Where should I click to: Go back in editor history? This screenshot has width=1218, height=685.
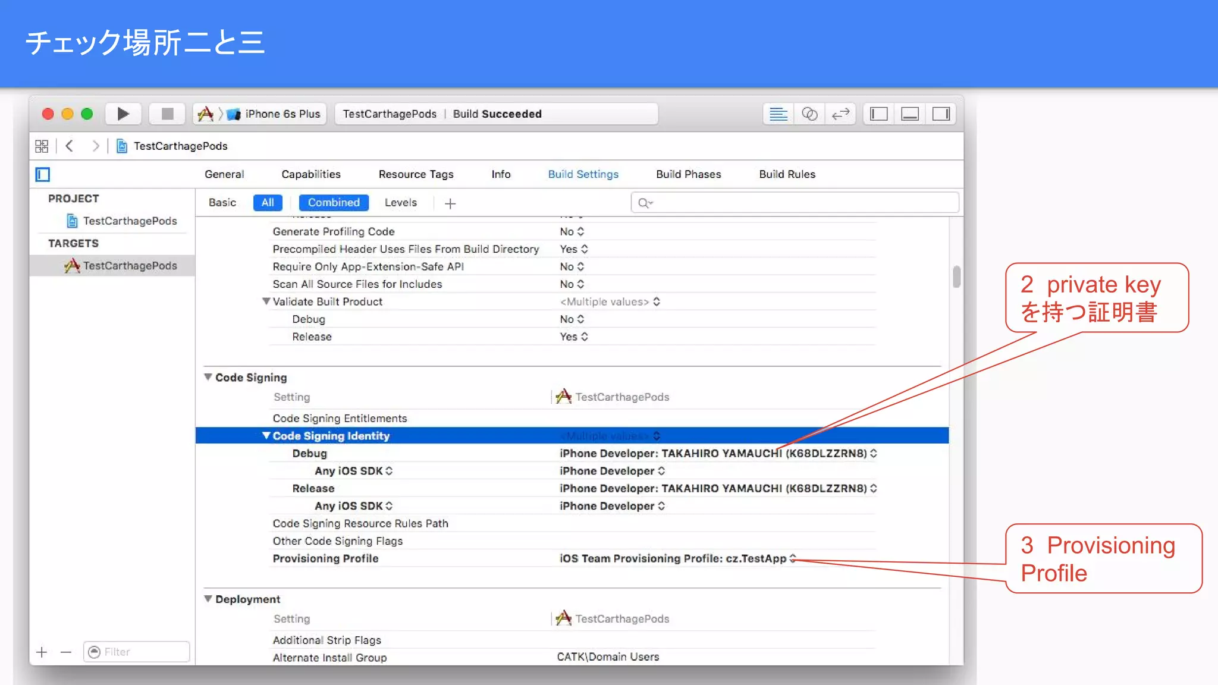coord(70,146)
